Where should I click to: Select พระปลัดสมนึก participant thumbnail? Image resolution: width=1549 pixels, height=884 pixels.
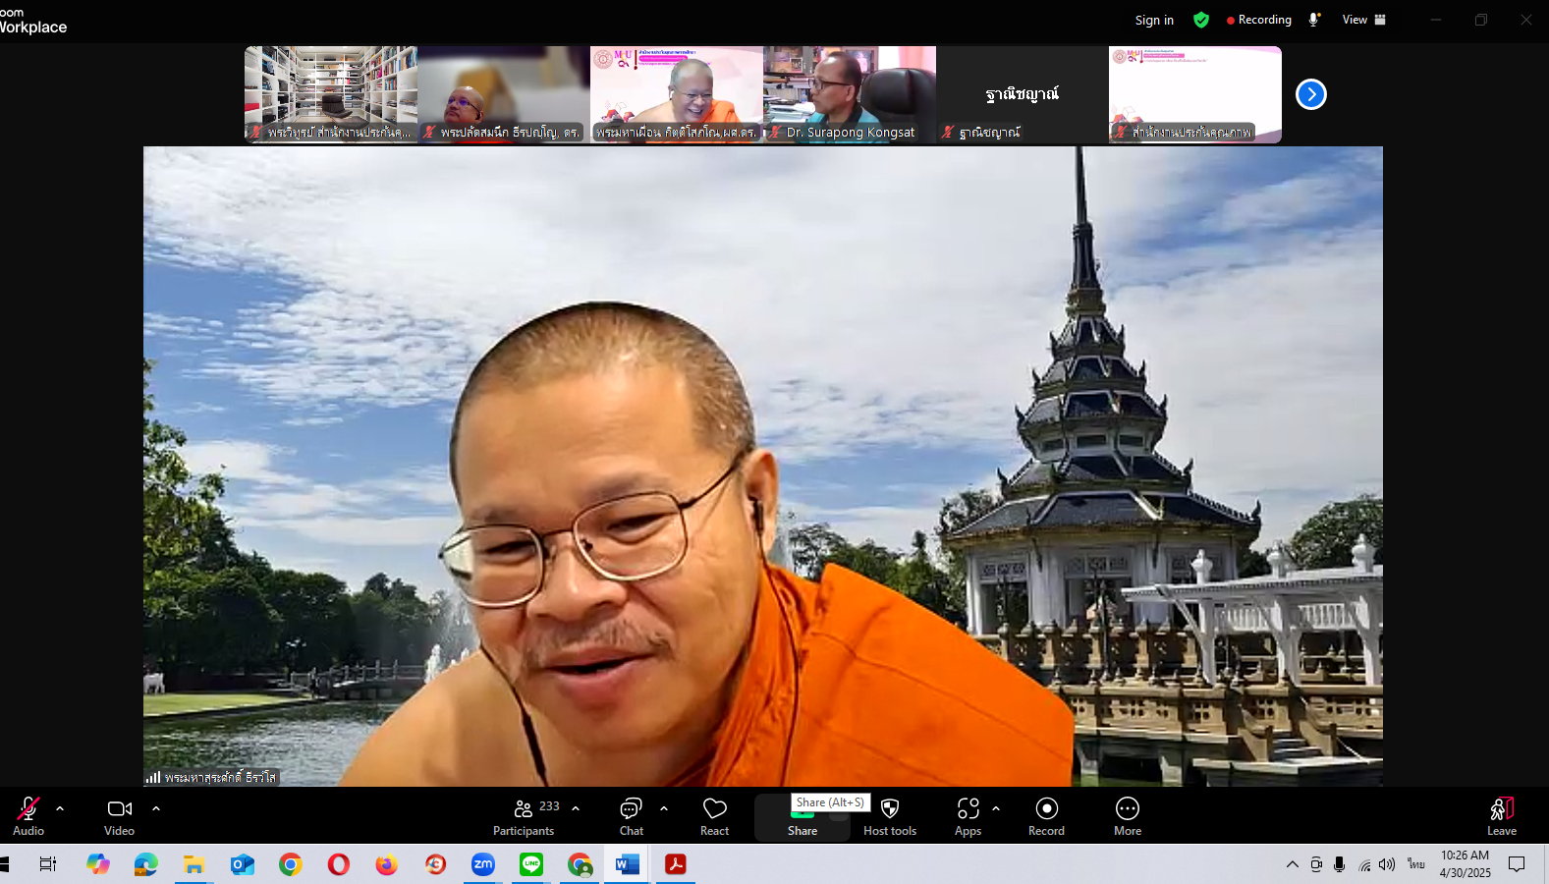click(504, 94)
